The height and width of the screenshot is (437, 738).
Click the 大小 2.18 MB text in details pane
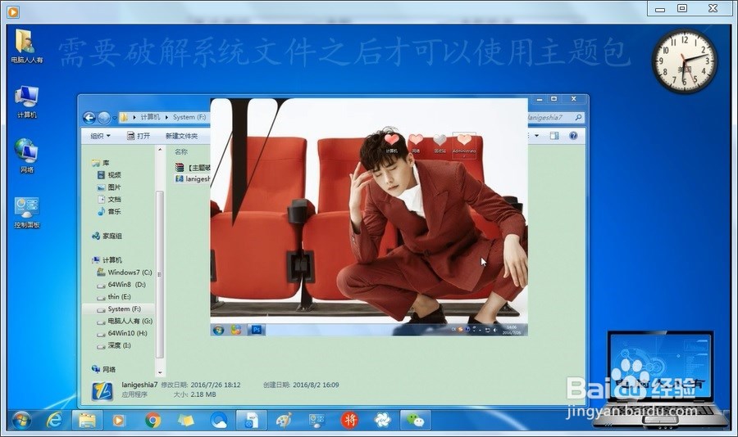[194, 394]
